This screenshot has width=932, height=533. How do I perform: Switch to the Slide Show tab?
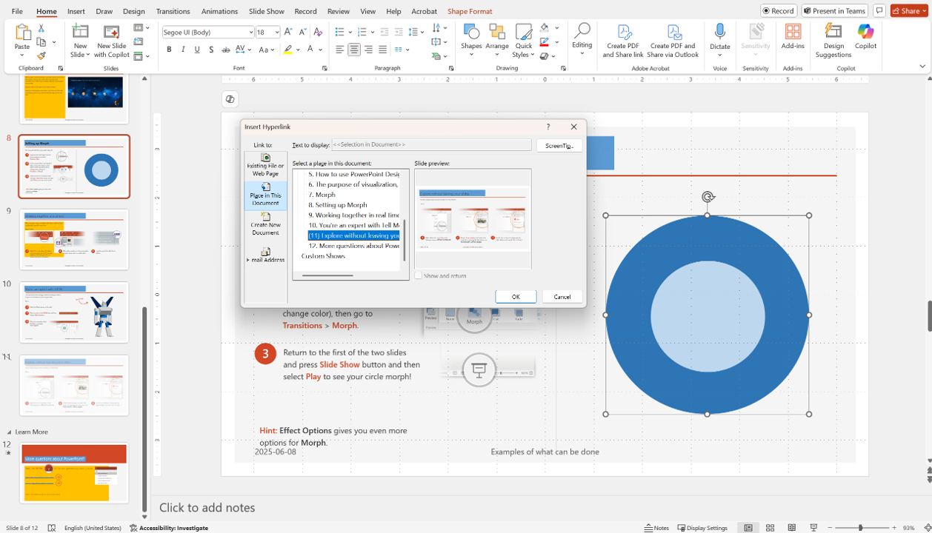point(266,11)
